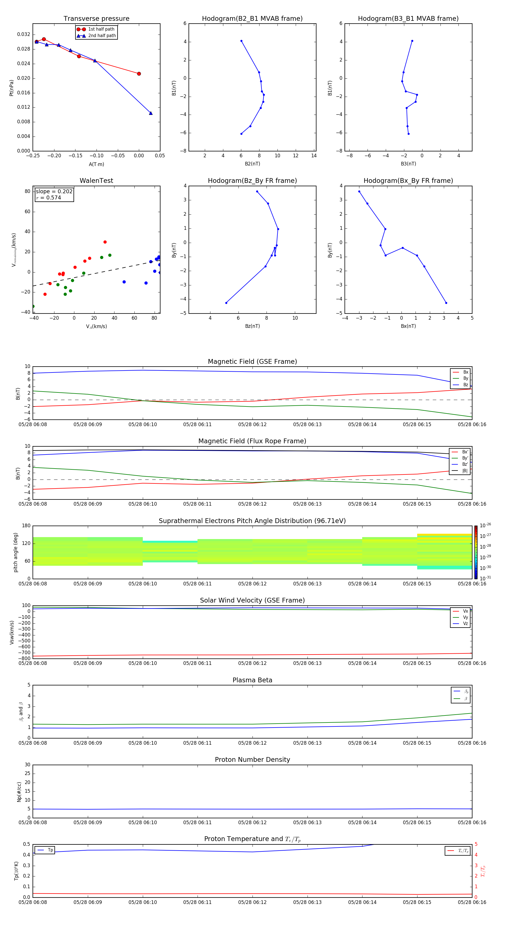505x927 pixels.
Task: Click the 'Bx(nT)' x-axis label
Action: [408, 326]
